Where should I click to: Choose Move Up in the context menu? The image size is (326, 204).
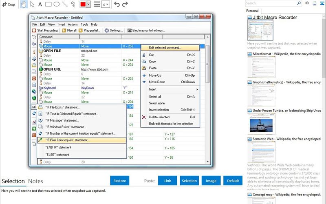[x=170, y=75]
